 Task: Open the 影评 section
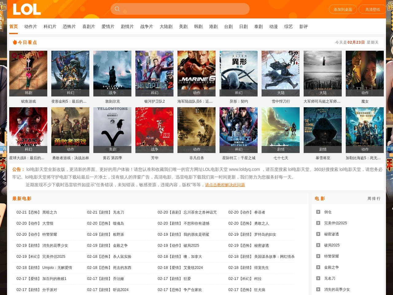click(304, 26)
